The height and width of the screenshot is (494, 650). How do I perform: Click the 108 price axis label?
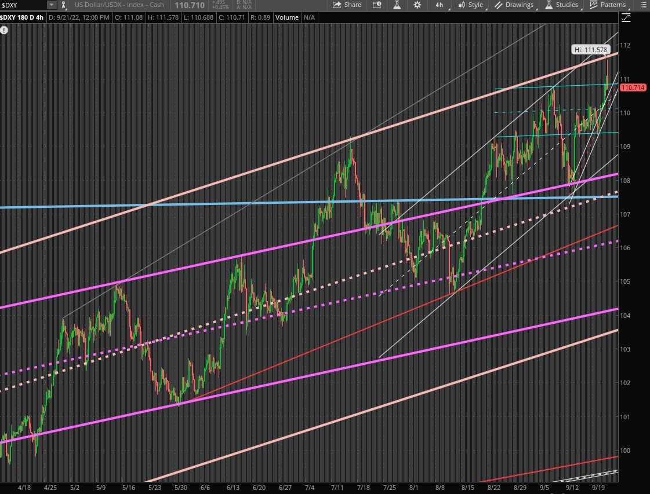pyautogui.click(x=624, y=181)
